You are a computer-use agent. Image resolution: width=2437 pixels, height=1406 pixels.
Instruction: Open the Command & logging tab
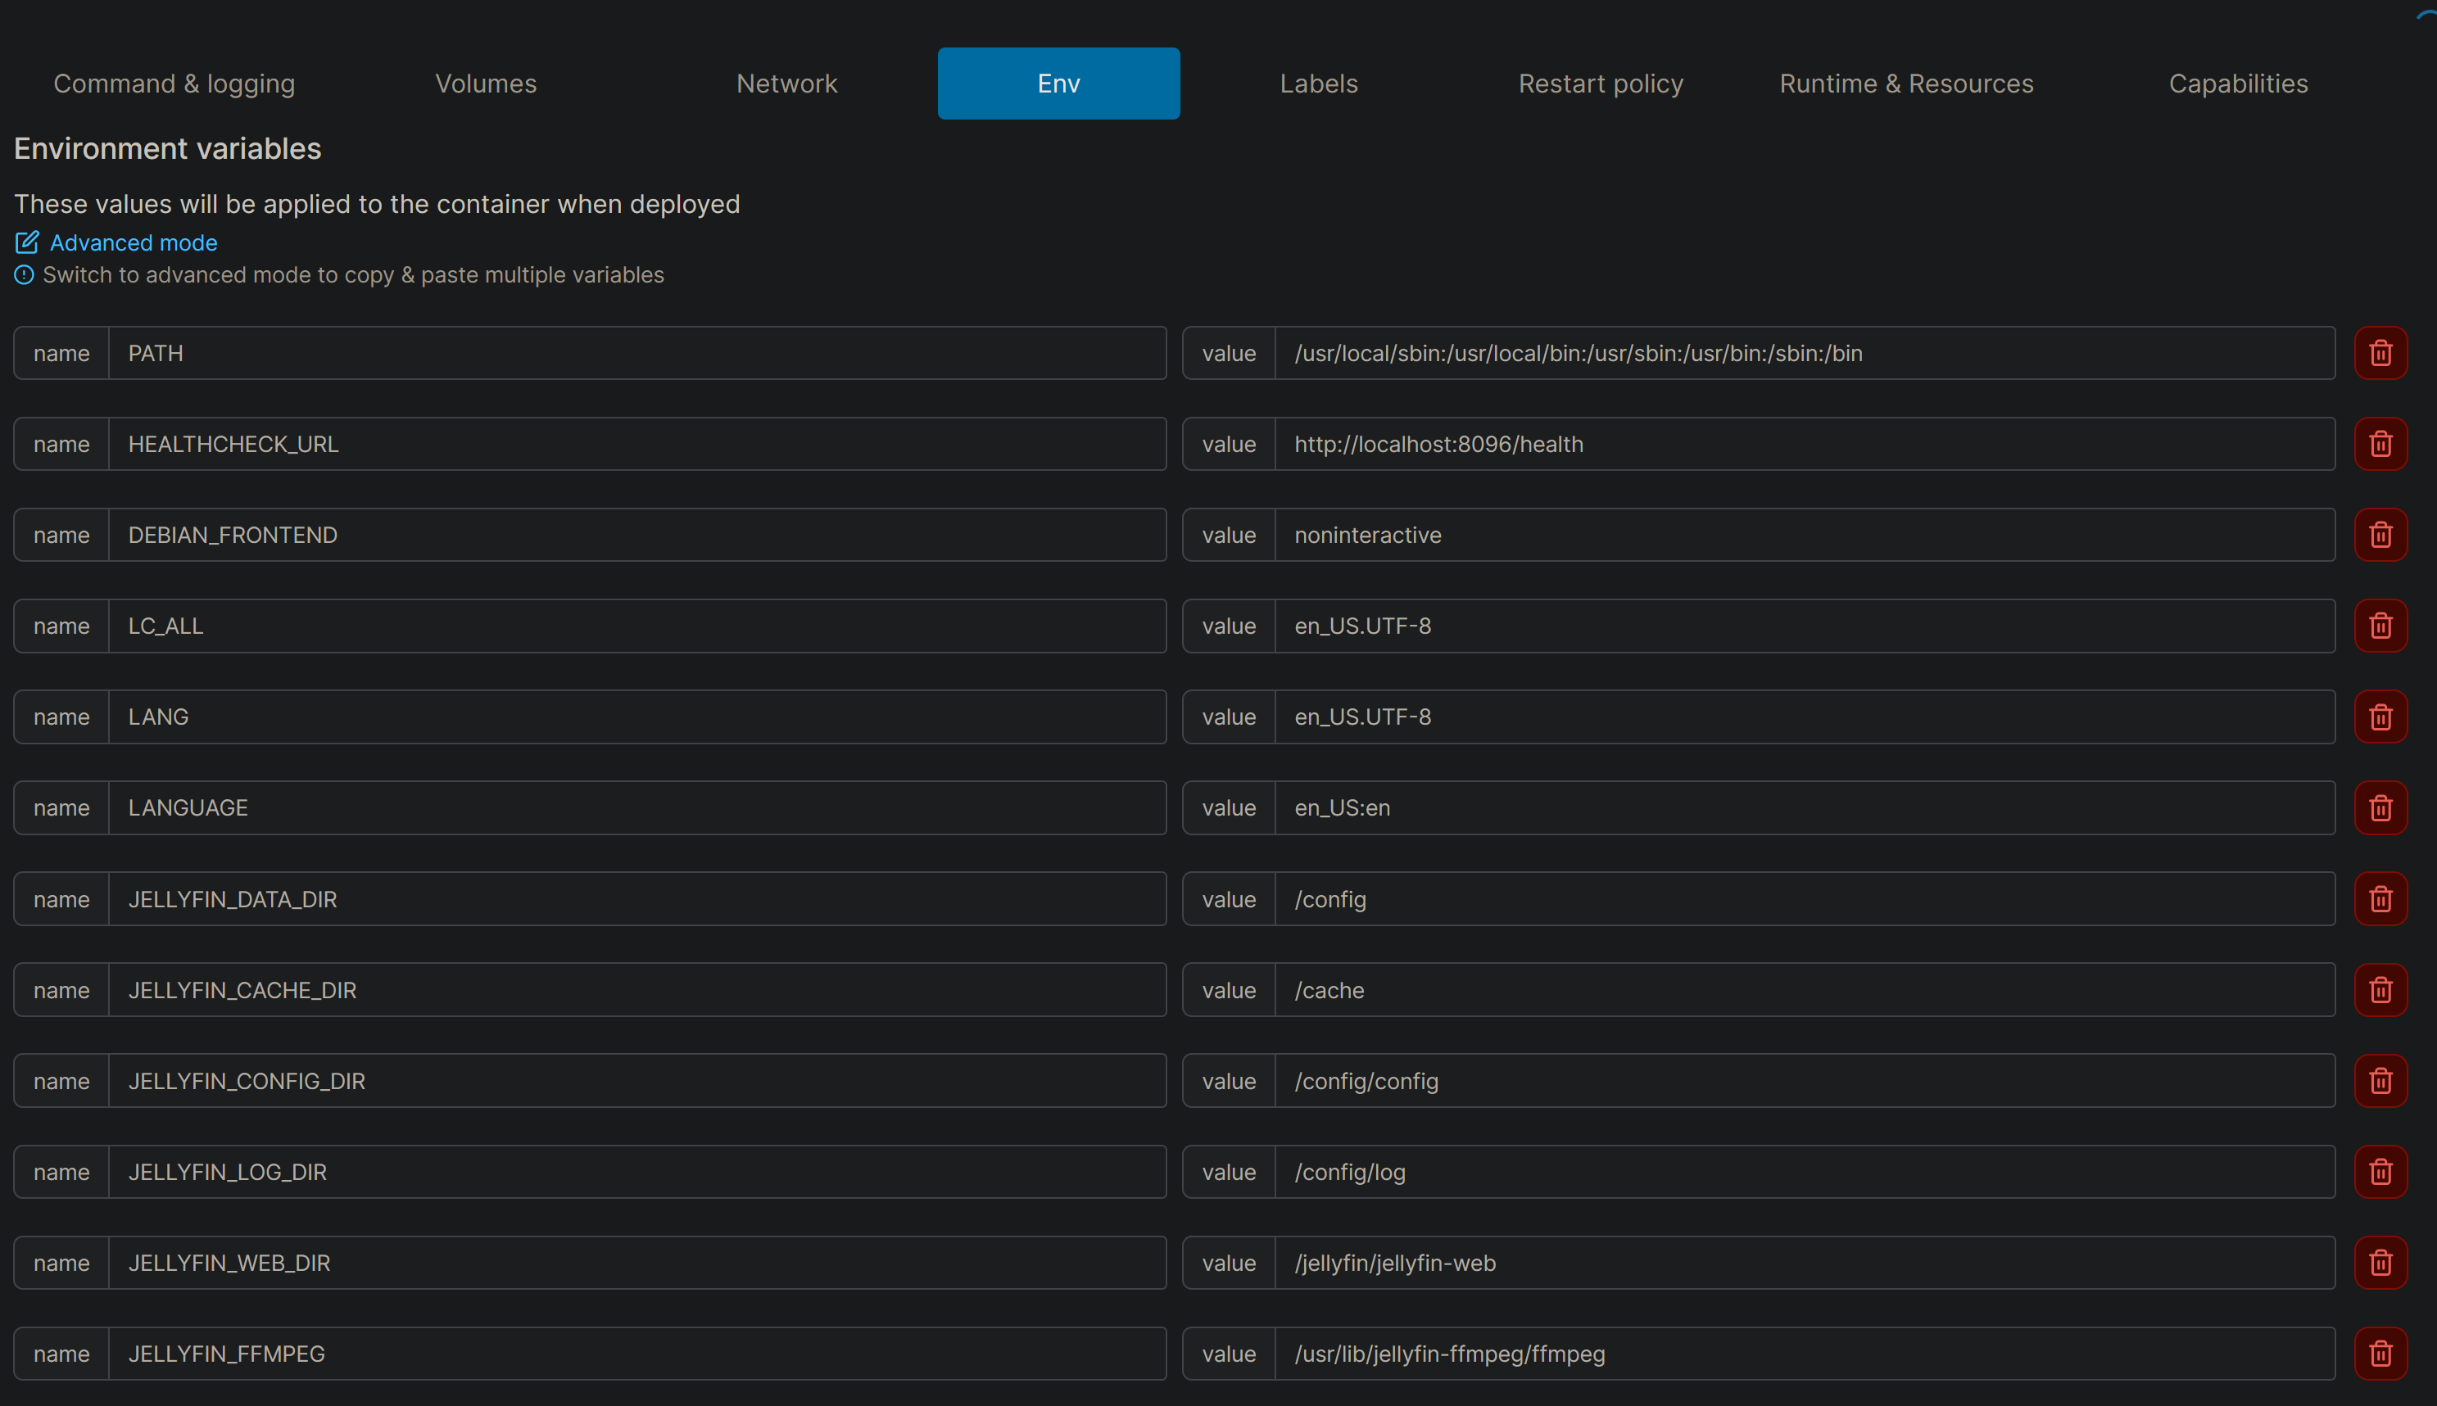174,84
